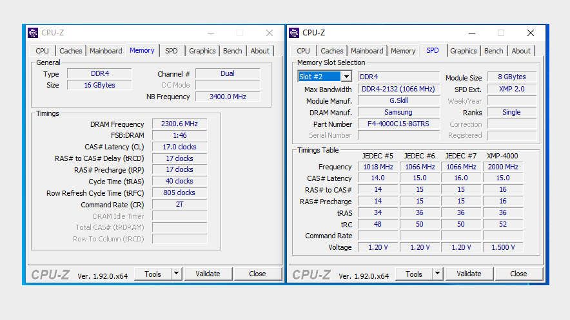Click Part Number F4-4000C15-8GTRS
This screenshot has height=320, width=570.
(x=398, y=124)
